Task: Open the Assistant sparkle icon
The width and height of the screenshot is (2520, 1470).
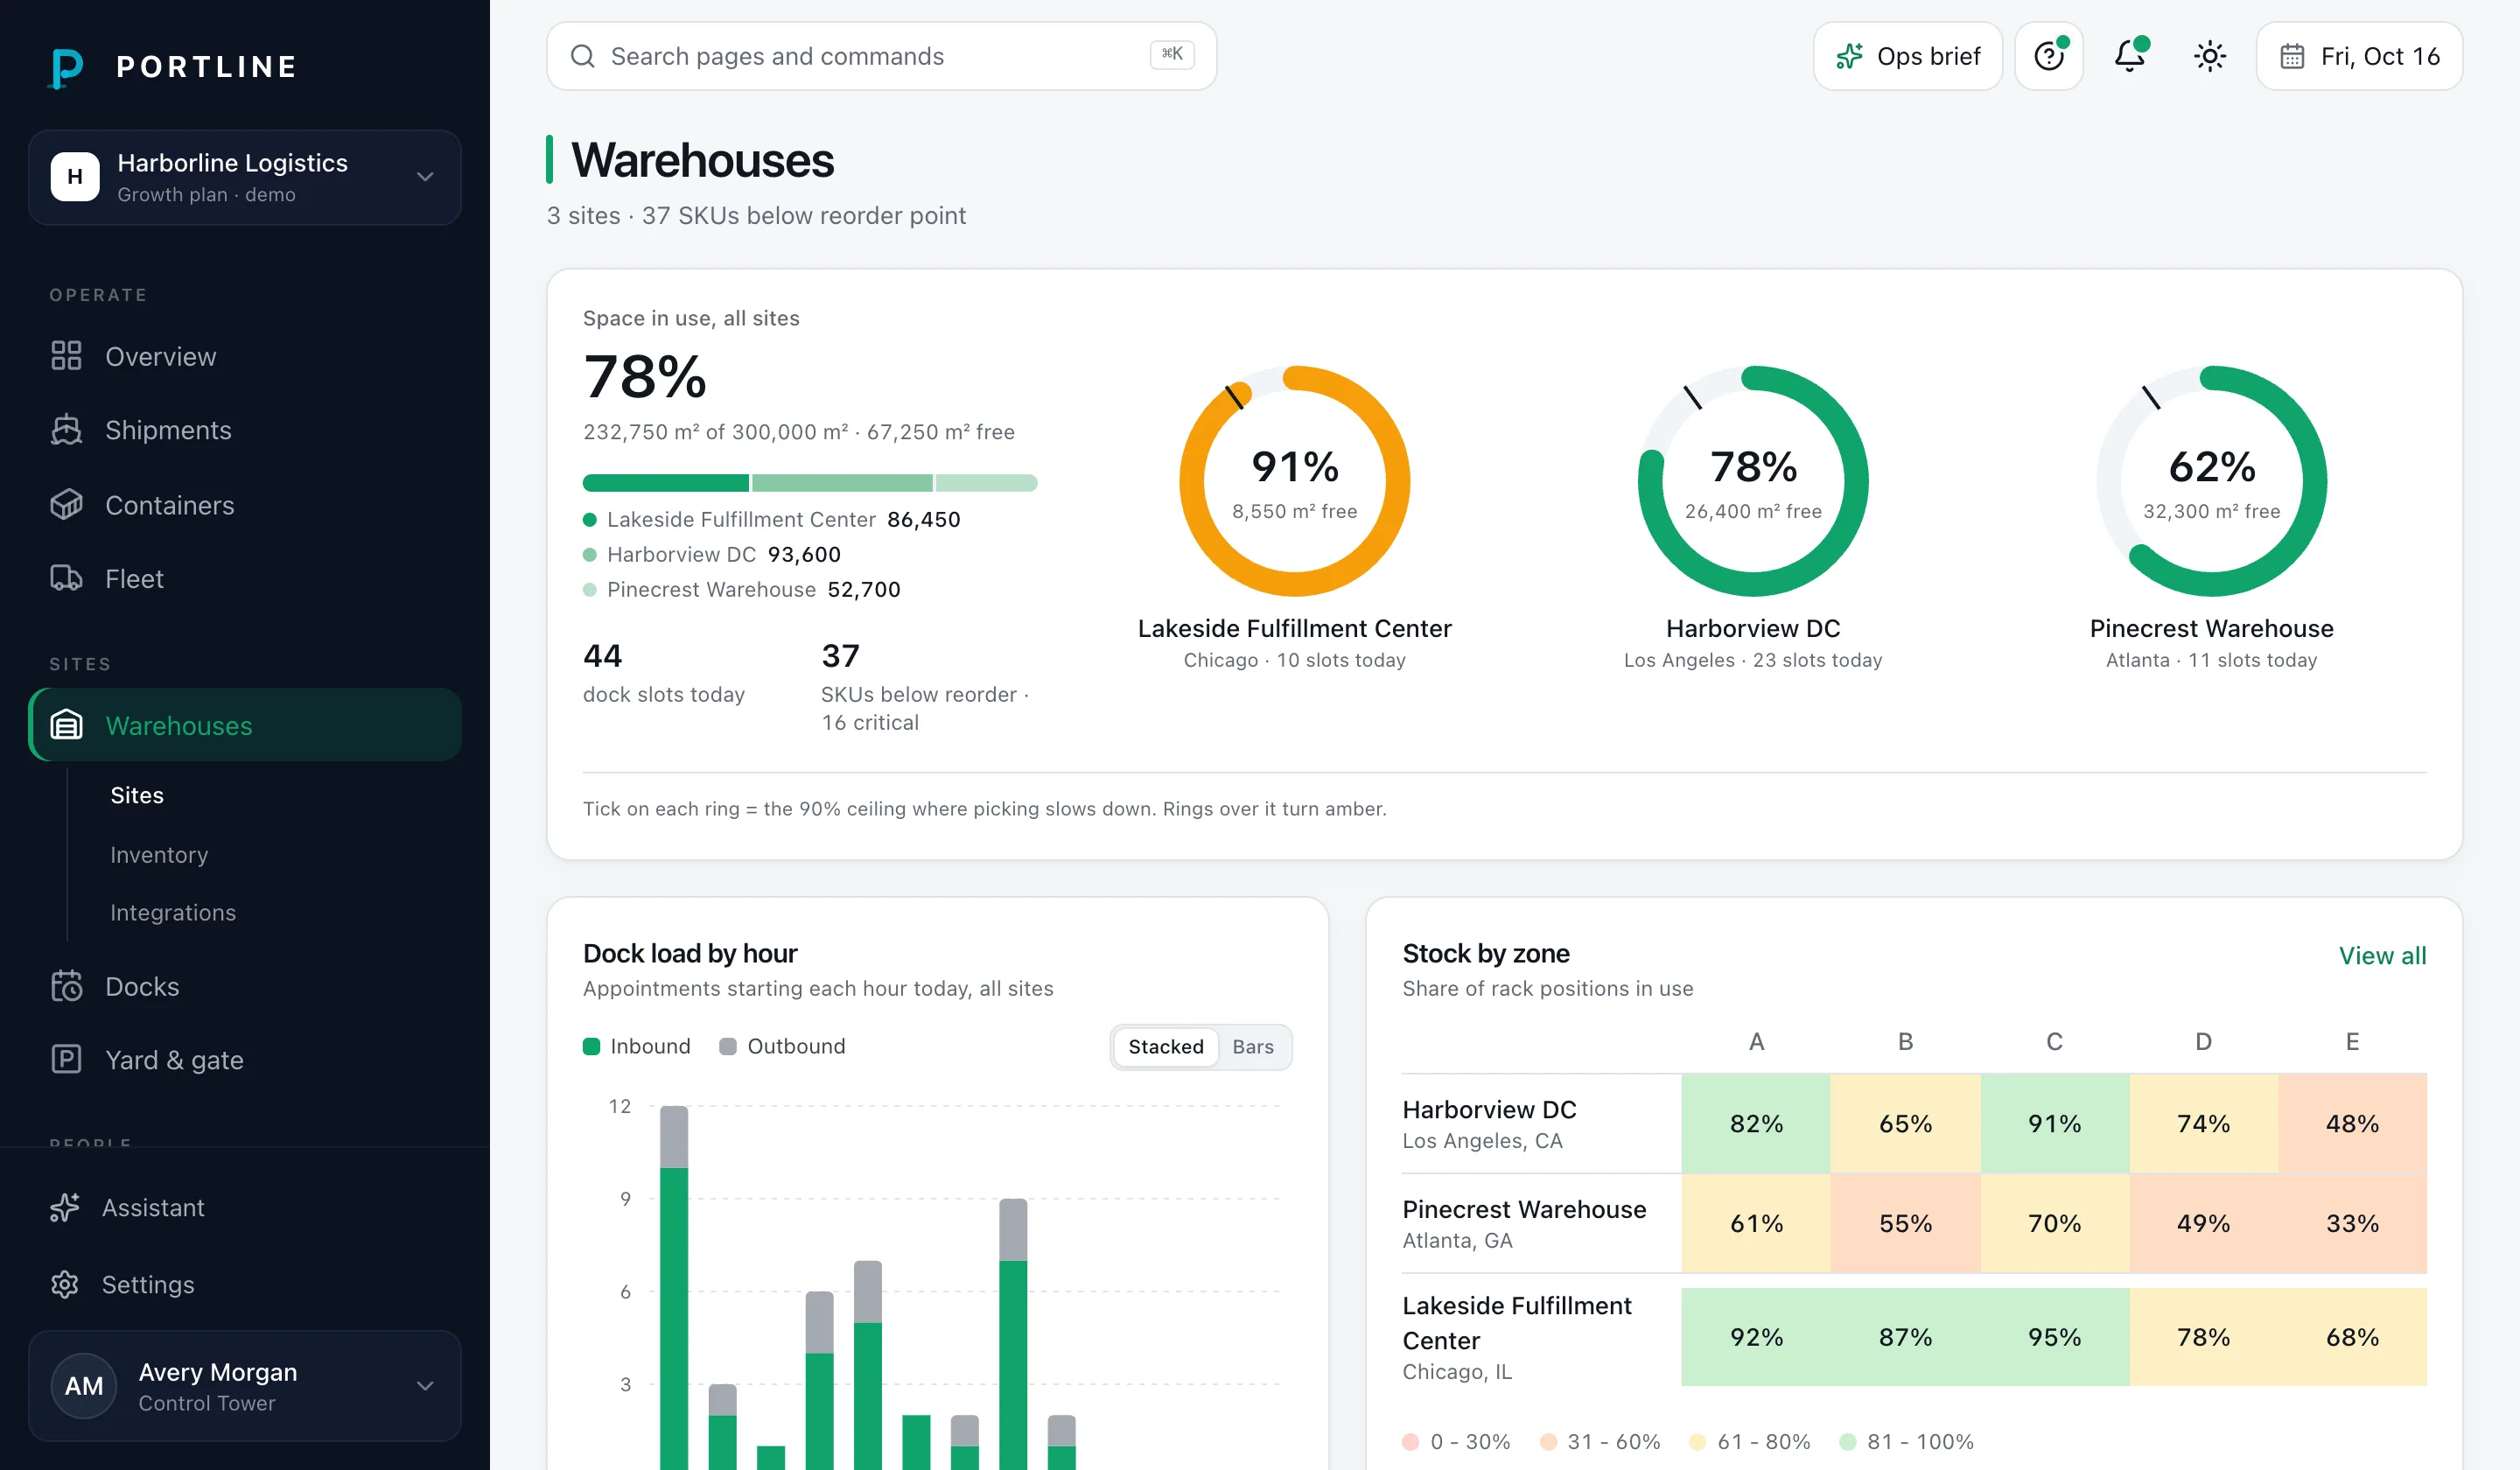Action: [65, 1207]
